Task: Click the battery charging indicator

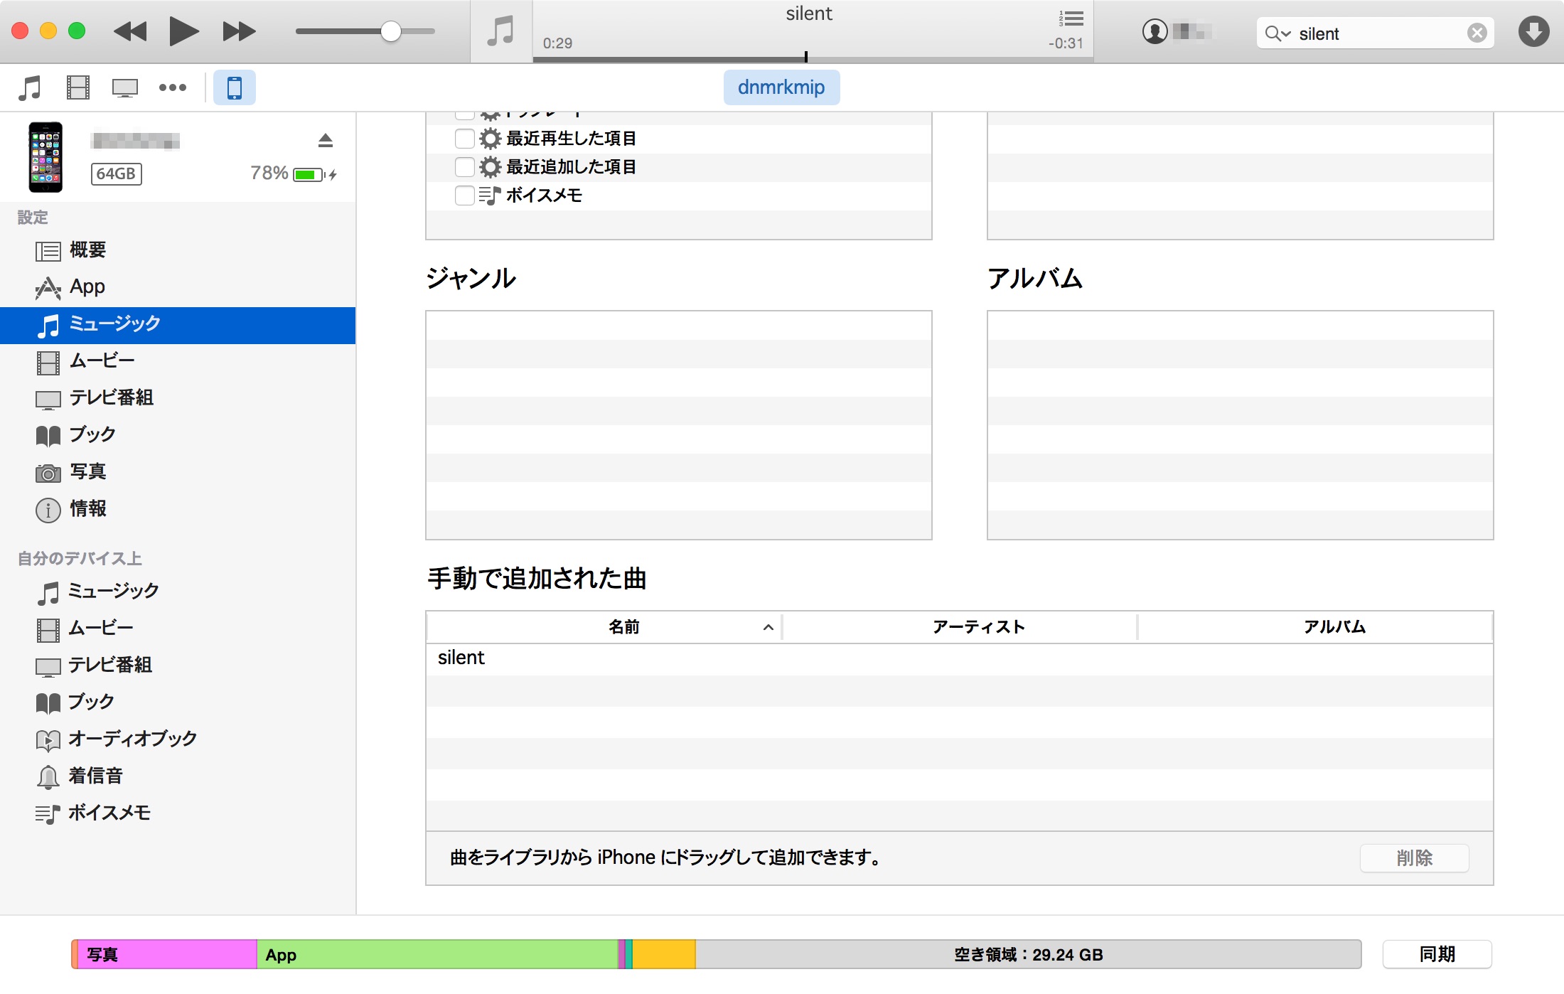Action: click(314, 174)
